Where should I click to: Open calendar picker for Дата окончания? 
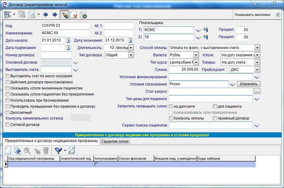click(x=130, y=40)
